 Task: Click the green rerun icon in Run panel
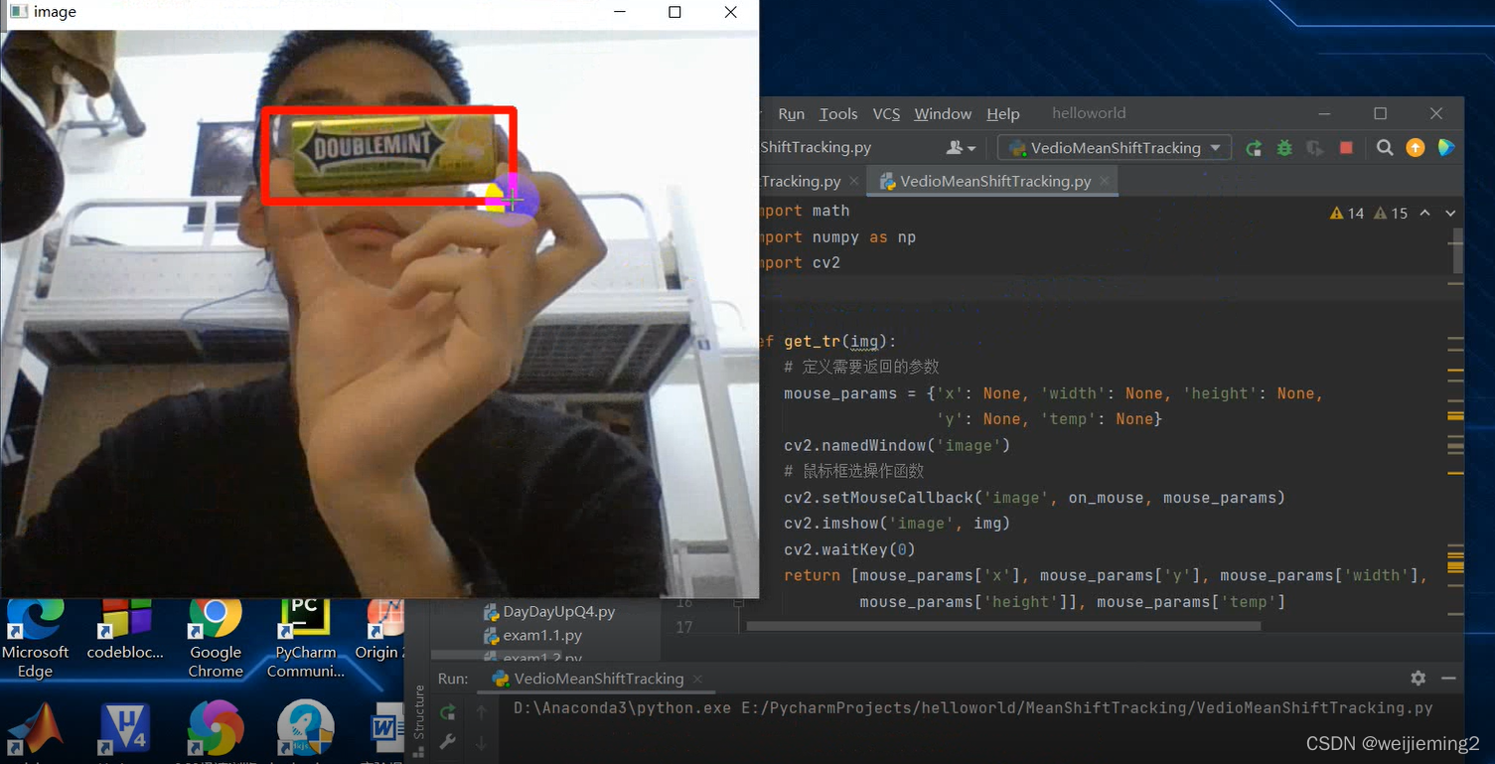(x=448, y=711)
